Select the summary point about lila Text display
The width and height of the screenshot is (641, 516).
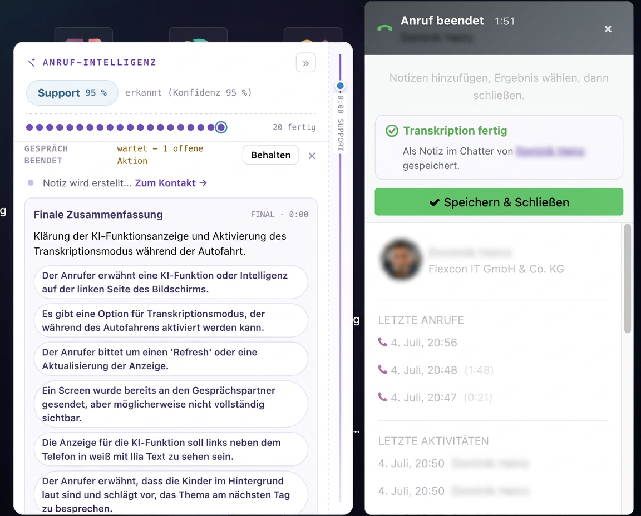171,449
